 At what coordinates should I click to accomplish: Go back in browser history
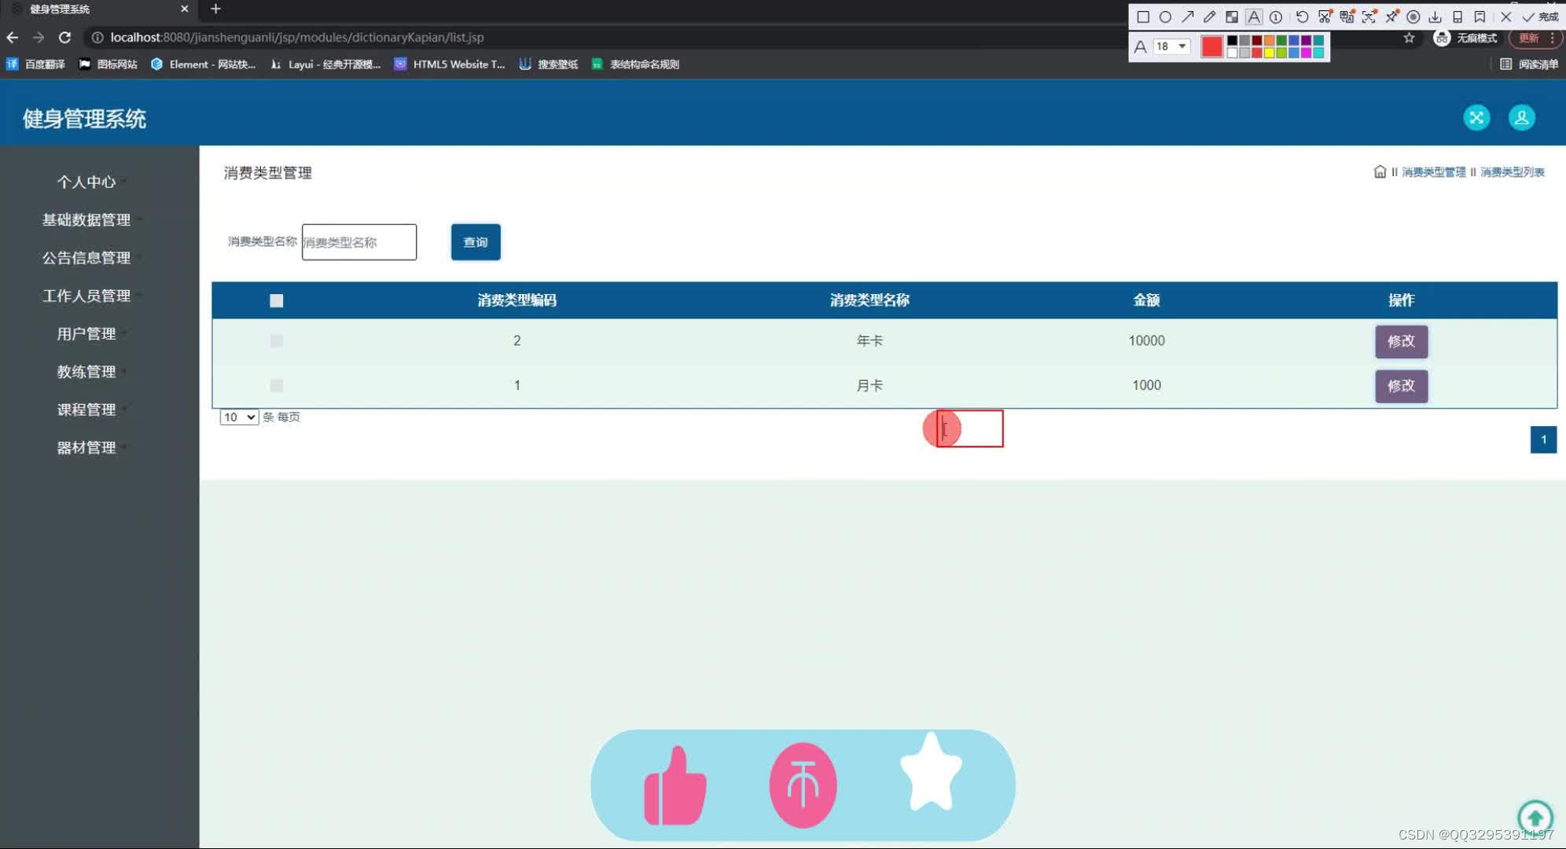(x=12, y=37)
